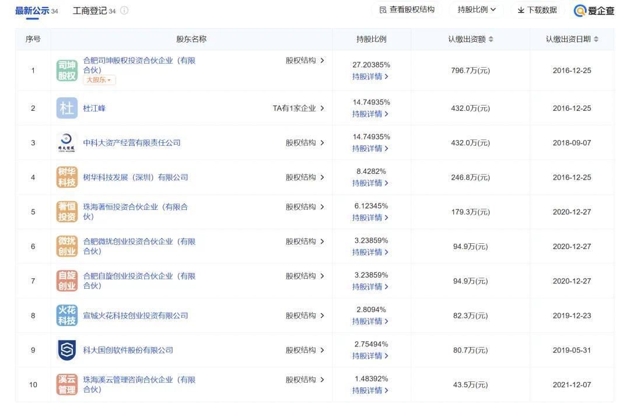The height and width of the screenshot is (403, 630).
Task: View 持股详情 for 8.4282% stake
Action: (370, 183)
